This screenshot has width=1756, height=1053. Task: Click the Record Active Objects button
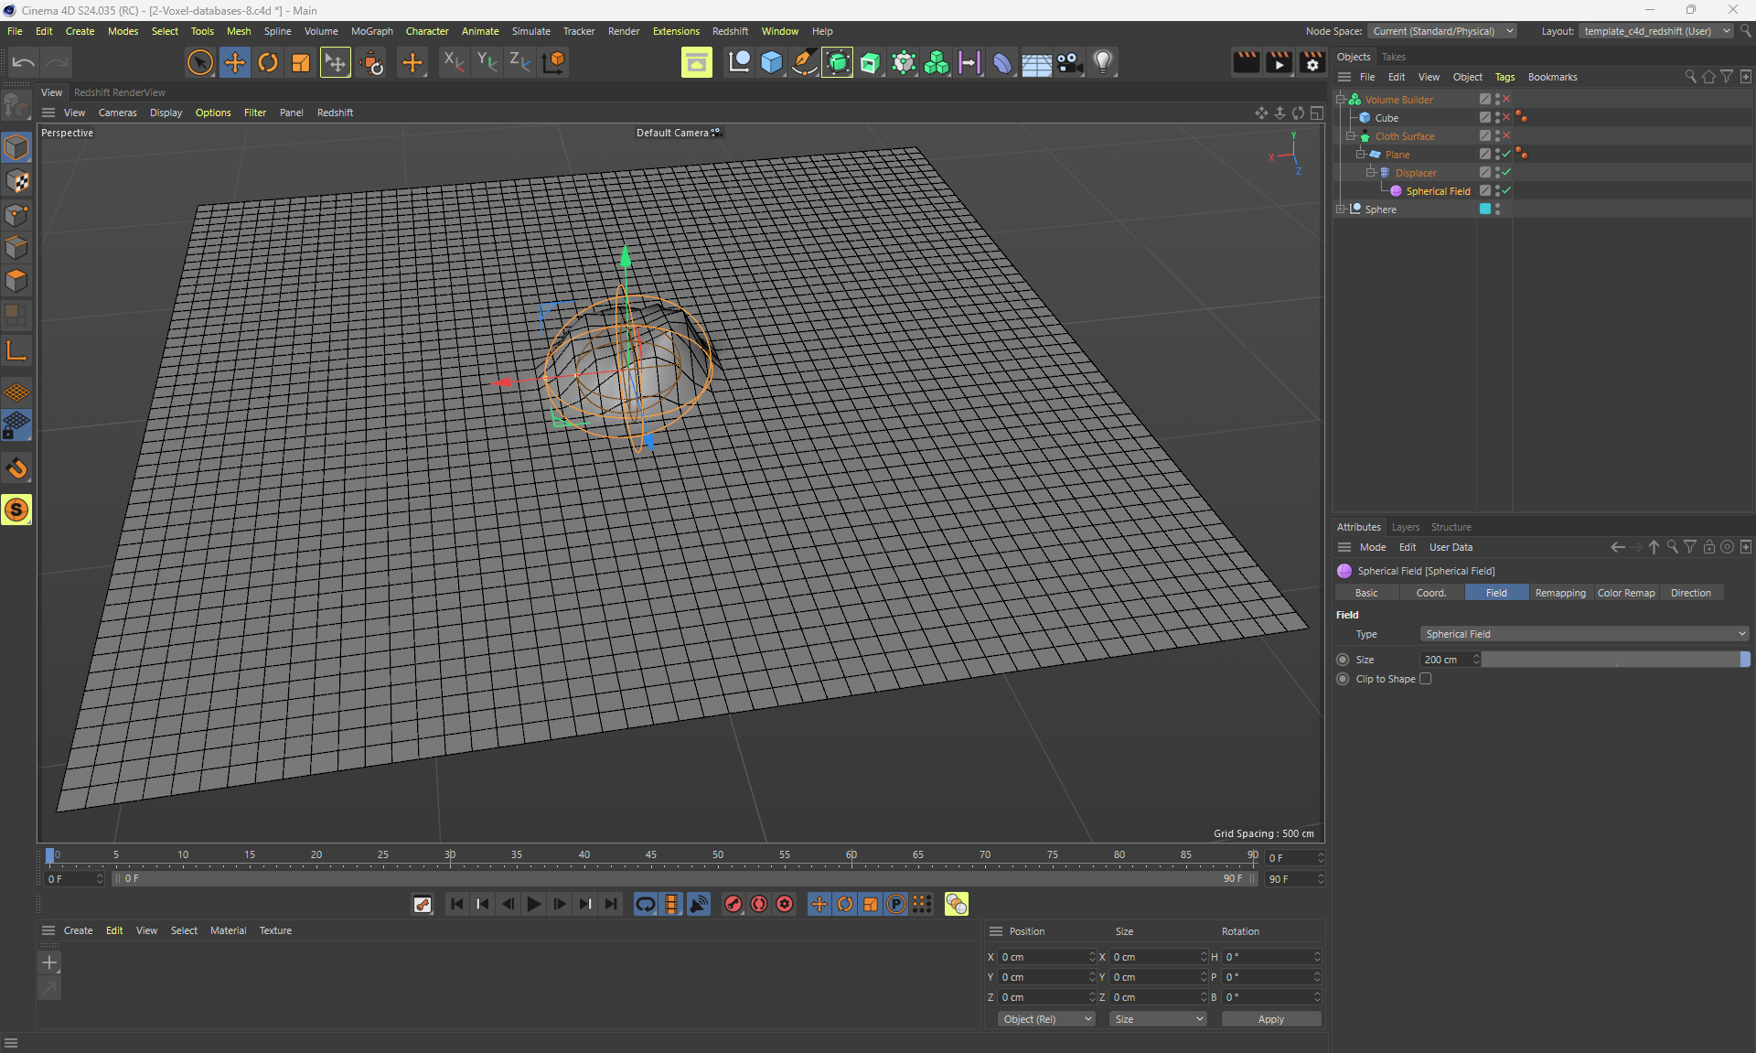tap(733, 904)
